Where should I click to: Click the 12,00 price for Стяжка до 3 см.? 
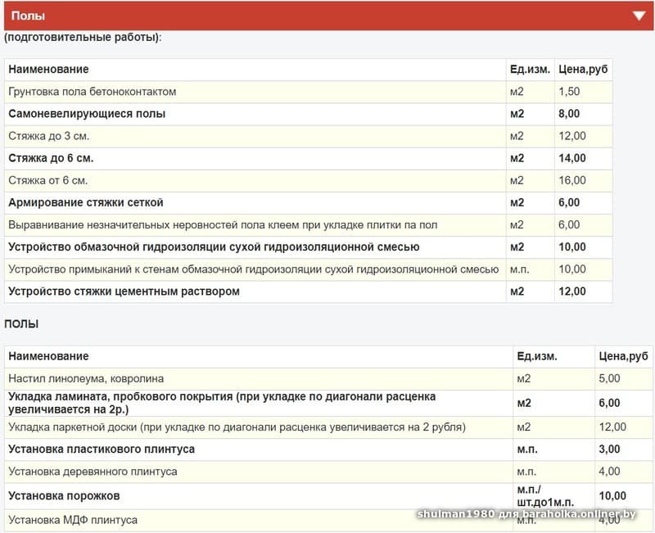(x=572, y=136)
